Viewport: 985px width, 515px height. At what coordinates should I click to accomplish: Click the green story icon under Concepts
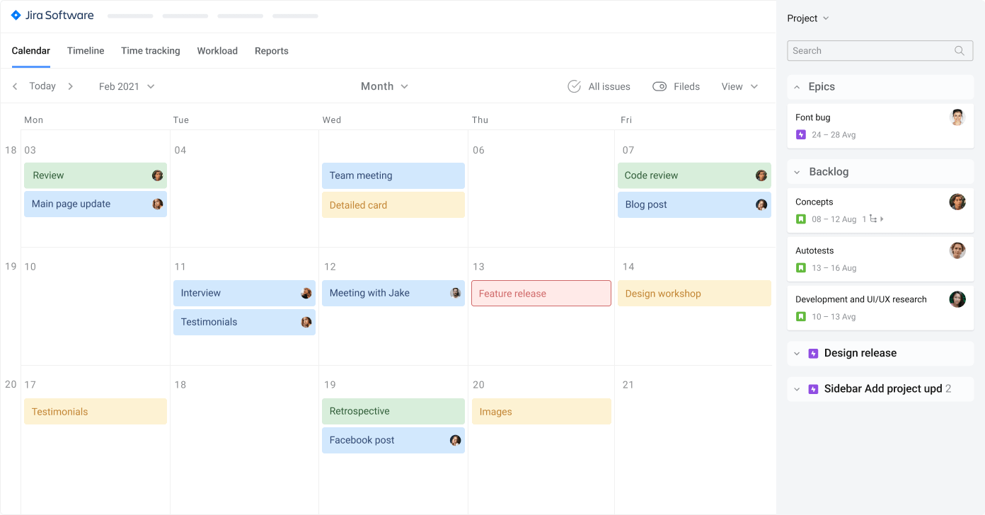800,219
